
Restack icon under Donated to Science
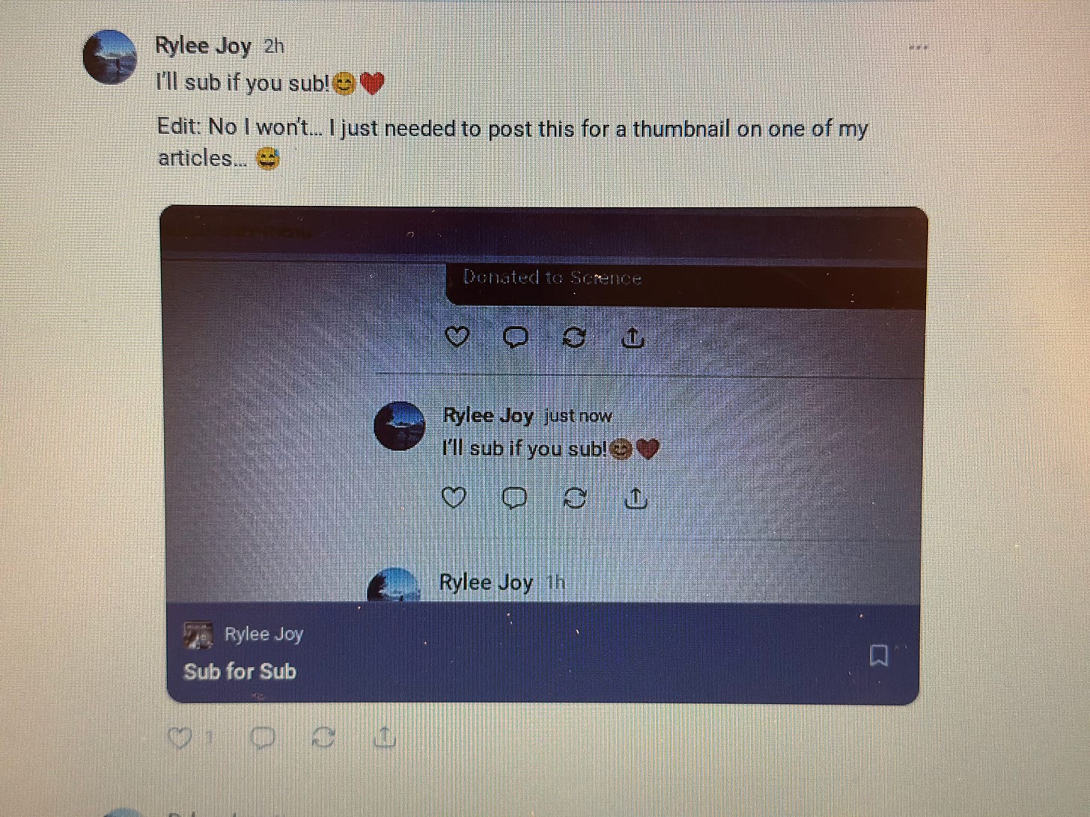pyautogui.click(x=574, y=338)
